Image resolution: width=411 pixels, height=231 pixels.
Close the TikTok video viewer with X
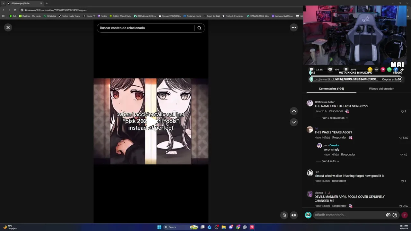click(8, 28)
